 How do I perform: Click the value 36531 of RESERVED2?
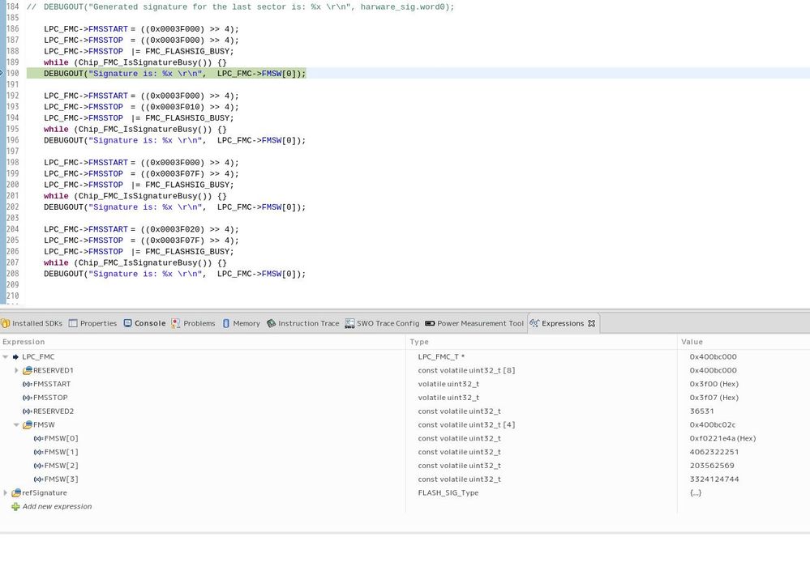701,411
